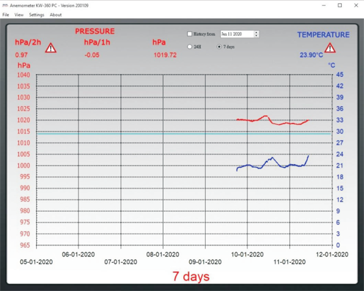Select the 7 days radio button
This screenshot has height=291, width=364.
click(x=219, y=47)
